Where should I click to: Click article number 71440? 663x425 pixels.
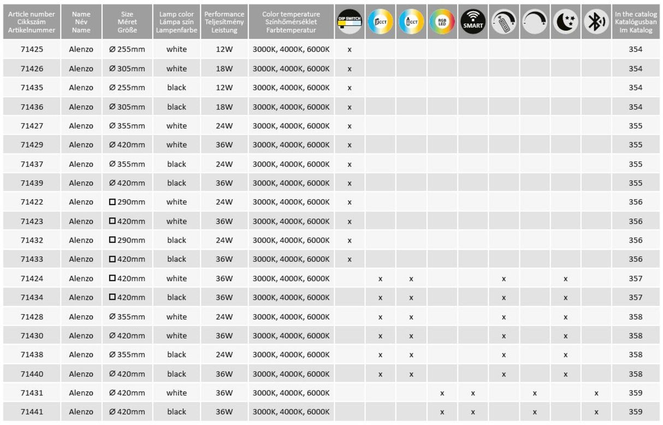[32, 374]
